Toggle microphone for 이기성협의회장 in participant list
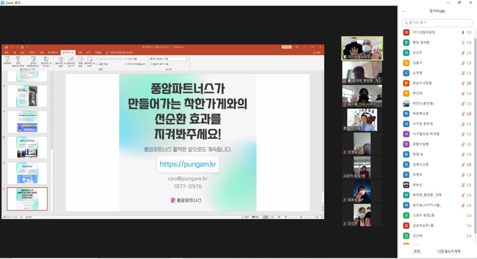Screen dimensions: 477x259 coord(463,32)
